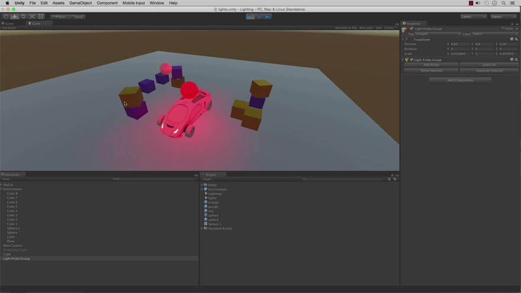Open the Layer dropdown in Inspector

click(x=495, y=34)
